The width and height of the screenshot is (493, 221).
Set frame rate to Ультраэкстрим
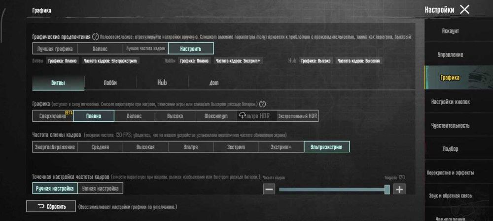tap(327, 147)
